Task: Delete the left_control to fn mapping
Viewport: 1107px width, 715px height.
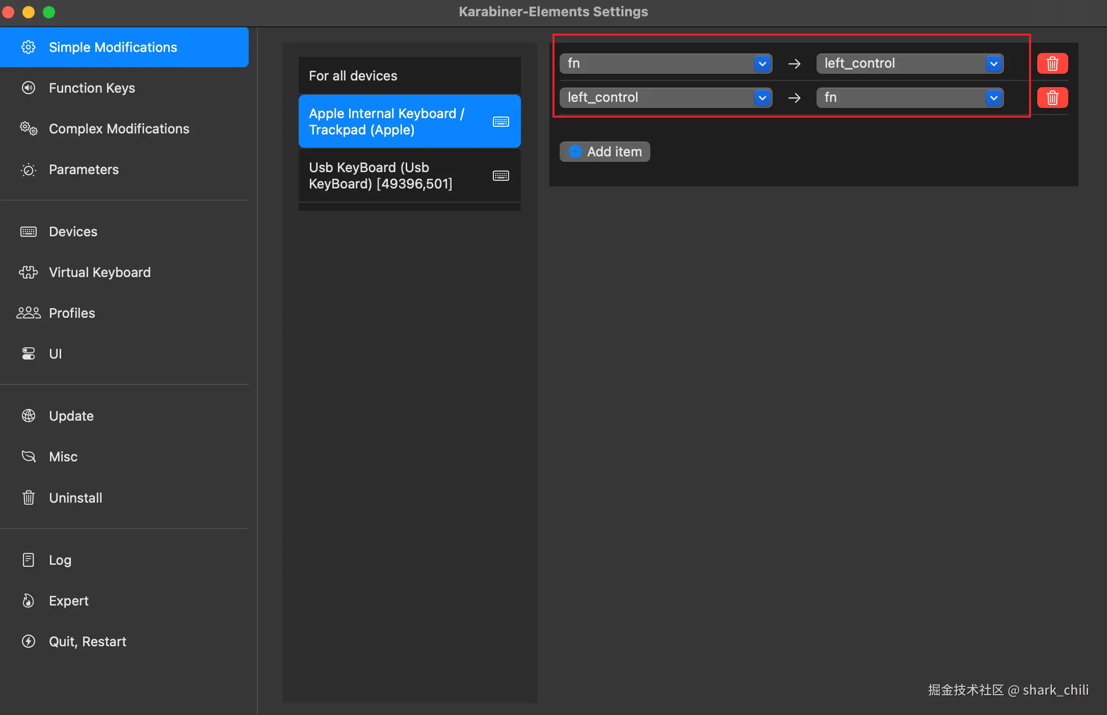Action: [1052, 98]
